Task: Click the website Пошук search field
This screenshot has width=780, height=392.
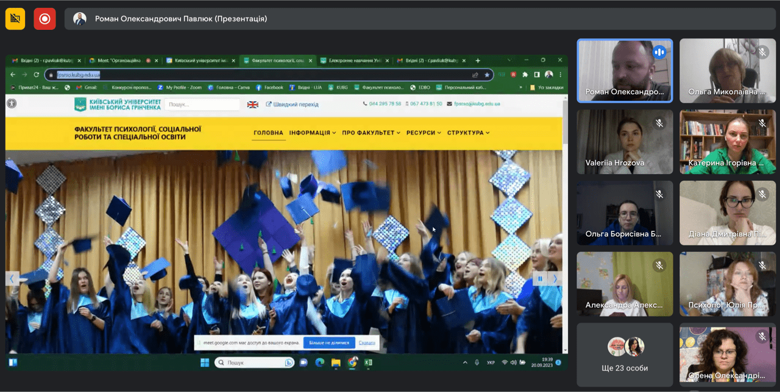Action: [x=202, y=105]
